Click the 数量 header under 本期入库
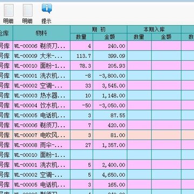Image resolution: width=194 pixels, height=194 pixels. (139, 37)
